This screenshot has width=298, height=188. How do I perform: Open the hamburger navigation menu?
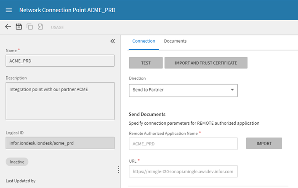pos(9,10)
